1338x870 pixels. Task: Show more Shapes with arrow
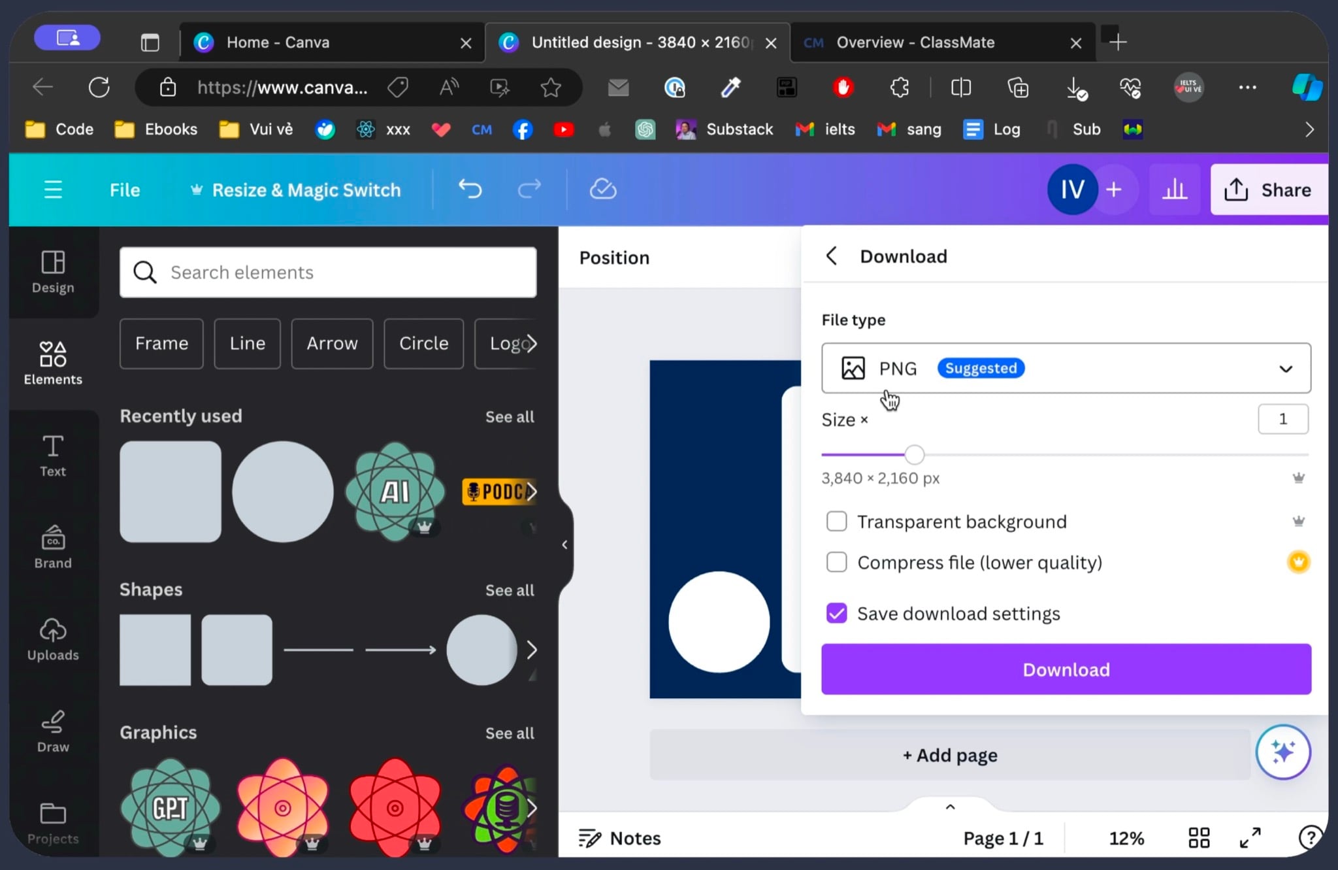(531, 650)
